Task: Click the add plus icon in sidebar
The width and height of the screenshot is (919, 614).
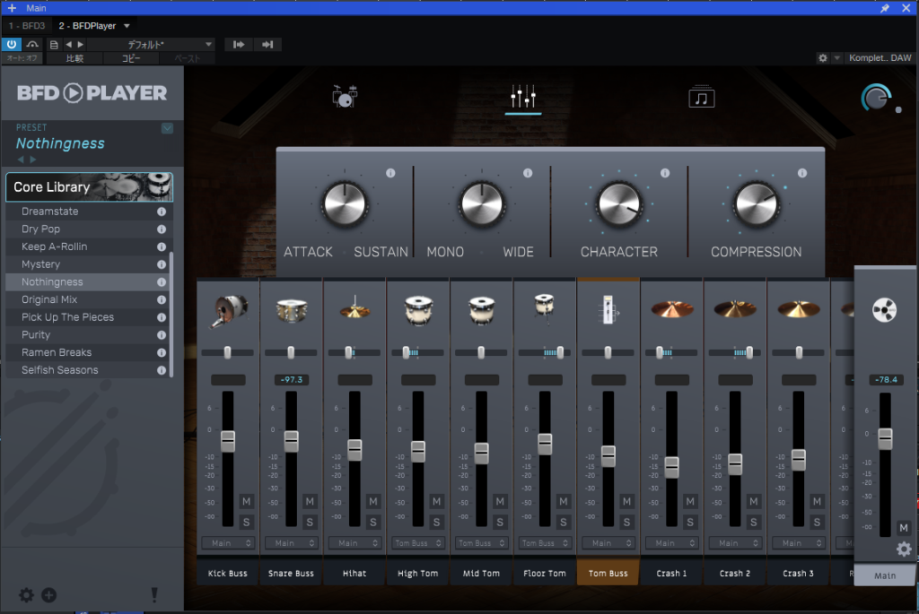Action: click(48, 594)
